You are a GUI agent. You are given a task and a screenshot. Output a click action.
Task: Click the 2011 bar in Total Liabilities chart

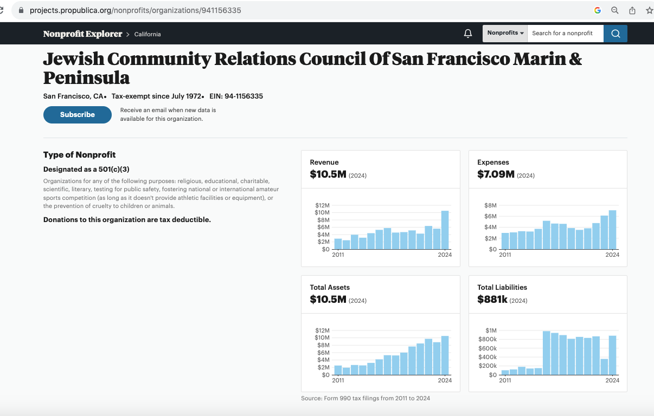[505, 373]
